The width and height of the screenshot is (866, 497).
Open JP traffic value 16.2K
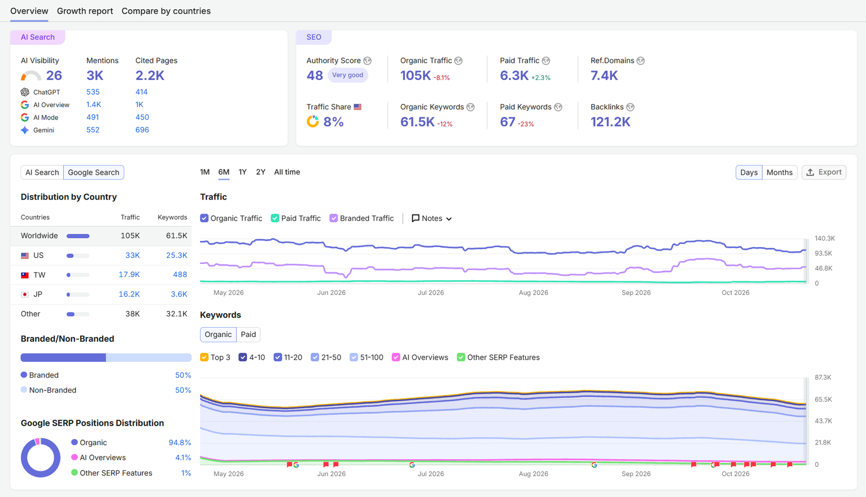coord(129,294)
